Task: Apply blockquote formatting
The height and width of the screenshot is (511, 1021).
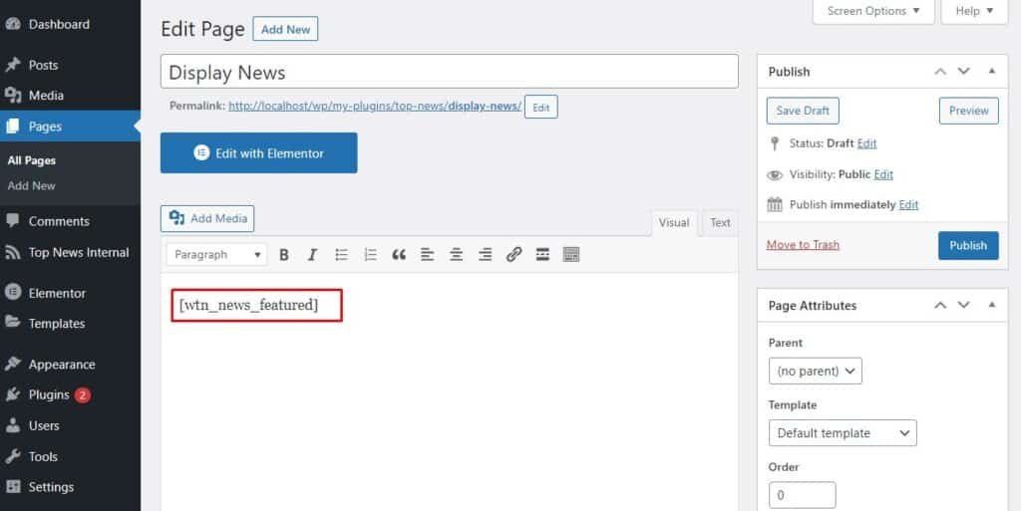Action: tap(399, 255)
